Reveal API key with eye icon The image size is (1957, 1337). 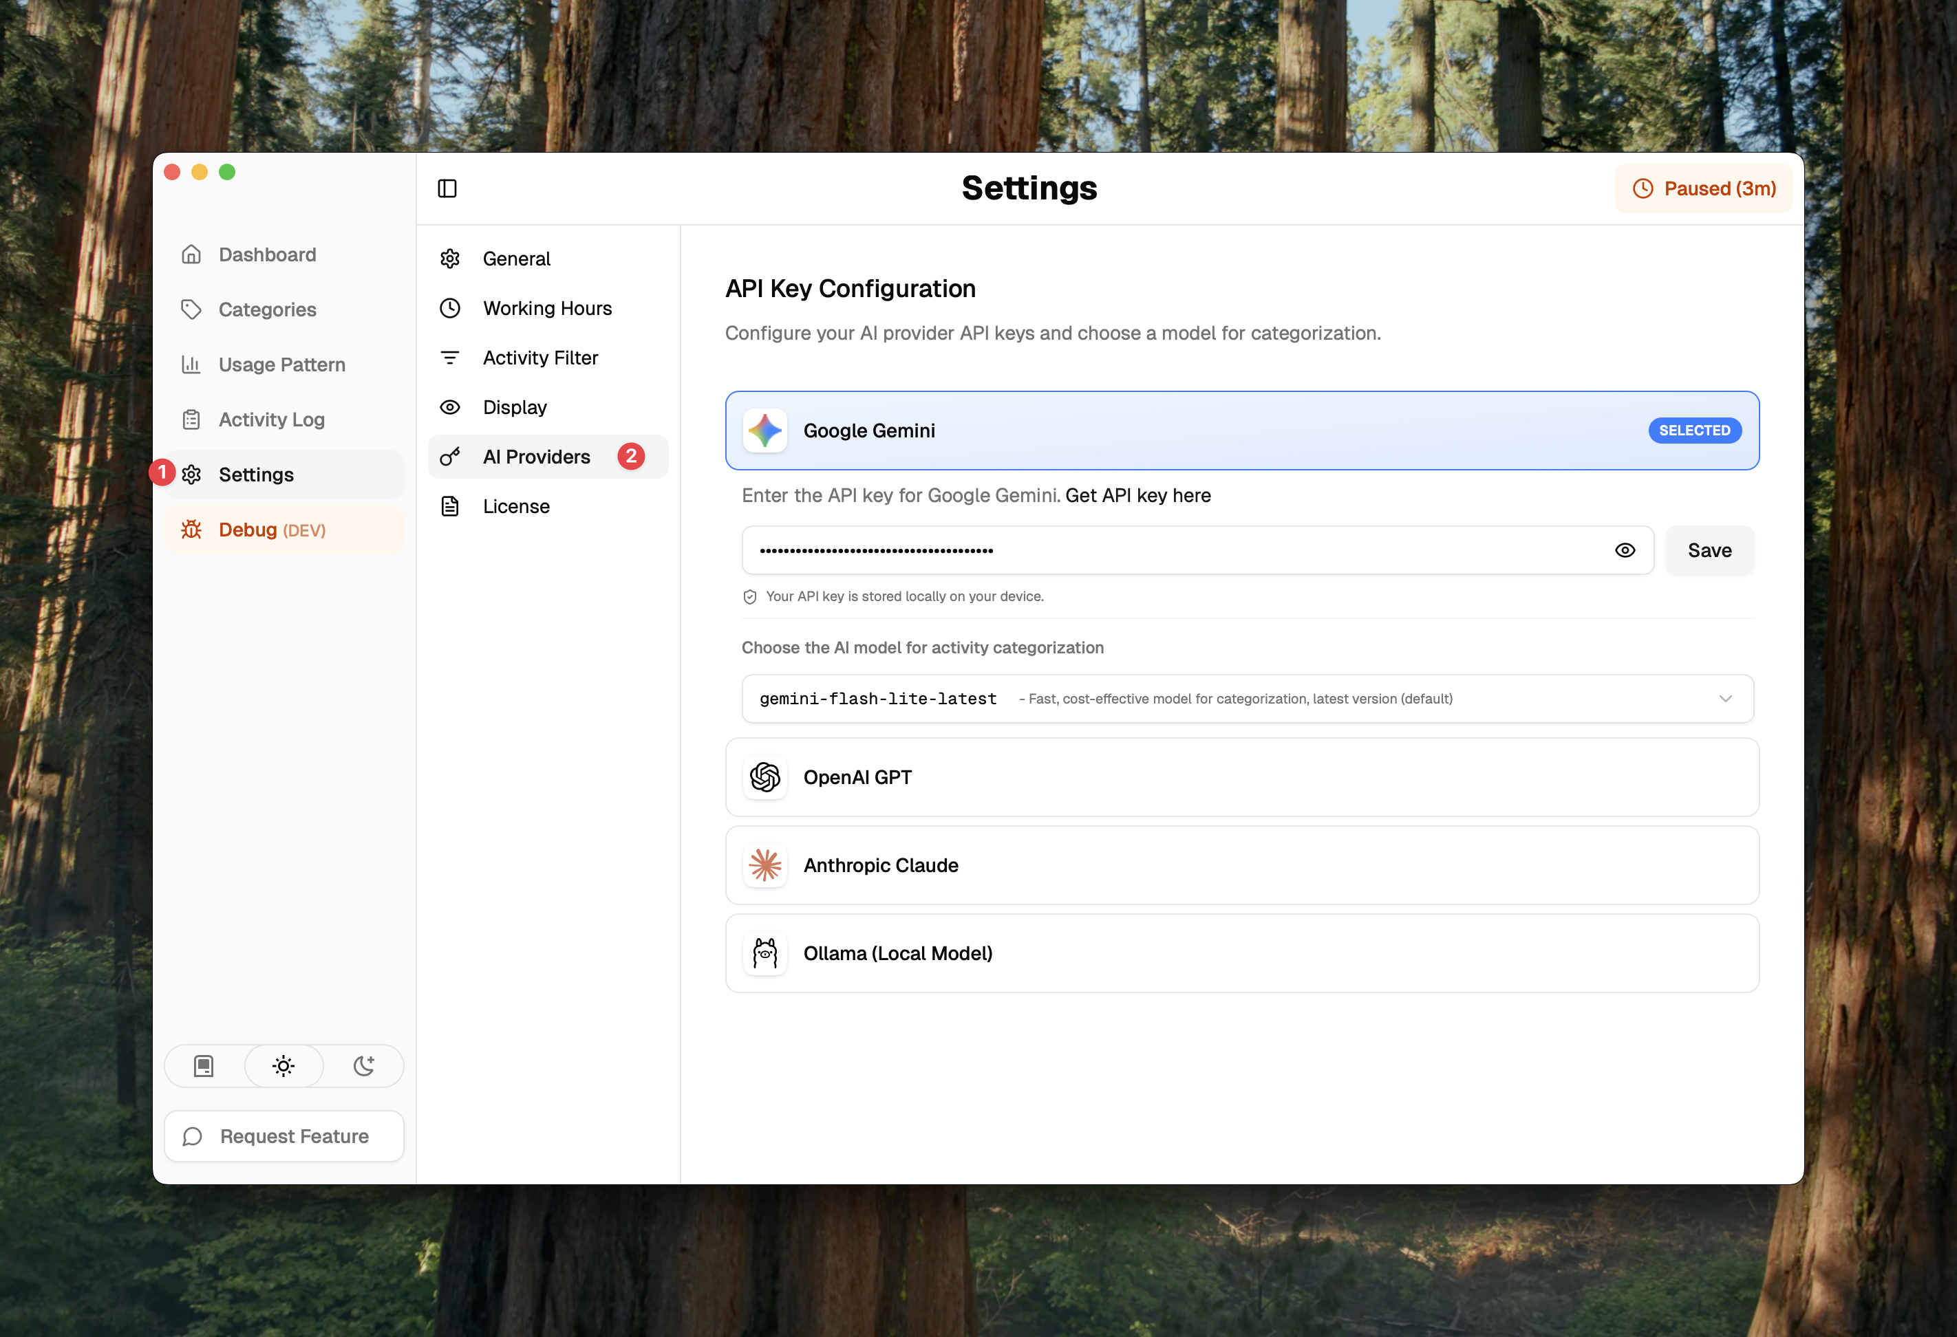(1625, 550)
